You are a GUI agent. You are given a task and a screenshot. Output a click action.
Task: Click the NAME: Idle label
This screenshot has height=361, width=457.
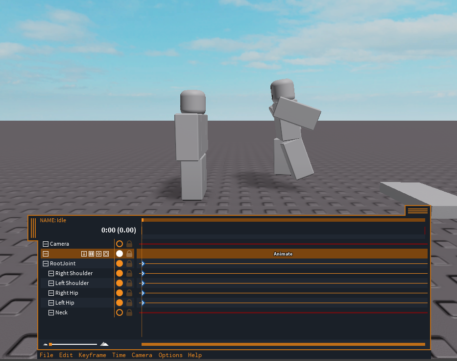click(x=53, y=220)
